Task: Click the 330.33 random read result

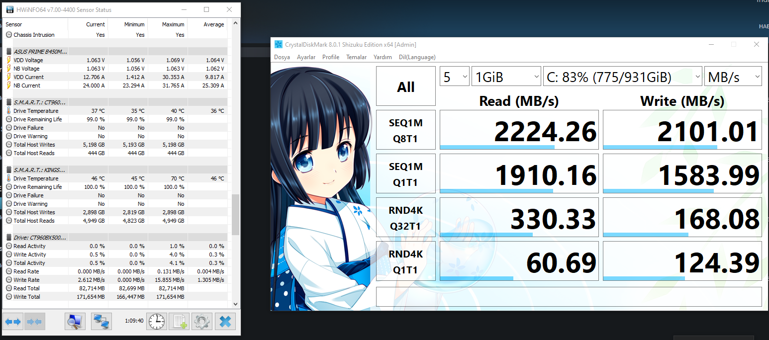Action: click(519, 218)
